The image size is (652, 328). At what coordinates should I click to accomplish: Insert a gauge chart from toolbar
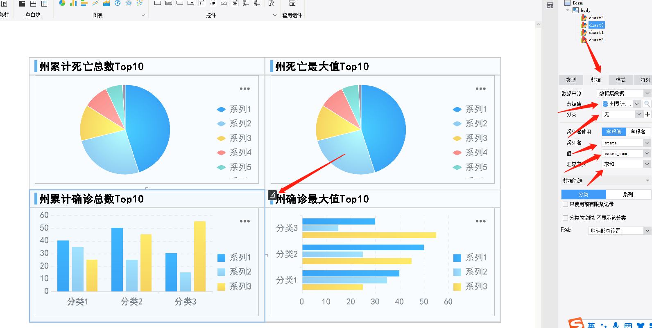pos(118,3)
